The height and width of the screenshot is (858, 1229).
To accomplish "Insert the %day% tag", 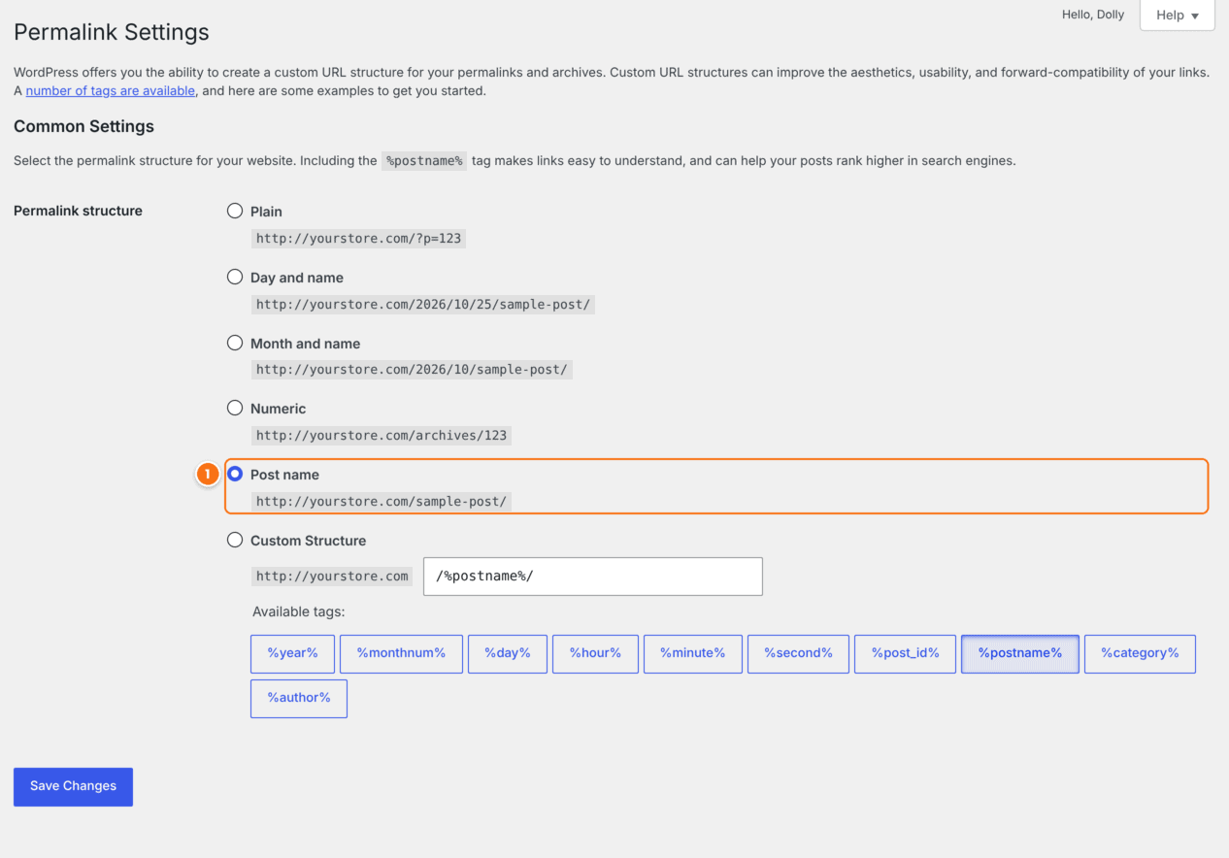I will [508, 653].
